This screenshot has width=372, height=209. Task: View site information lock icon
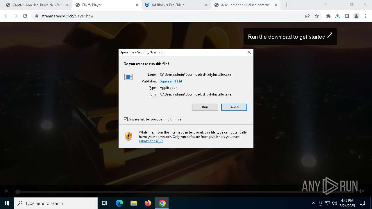click(37, 16)
